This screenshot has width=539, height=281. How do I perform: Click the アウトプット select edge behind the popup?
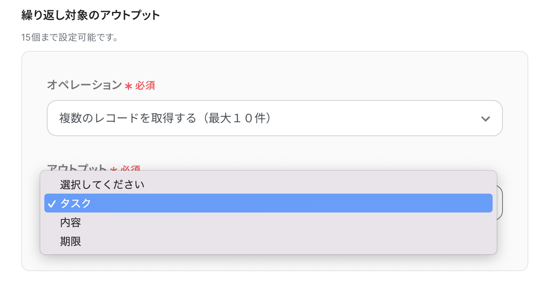[x=500, y=202]
